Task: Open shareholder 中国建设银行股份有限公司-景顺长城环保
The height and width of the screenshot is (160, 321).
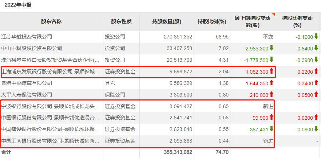Action: pyautogui.click(x=51, y=130)
